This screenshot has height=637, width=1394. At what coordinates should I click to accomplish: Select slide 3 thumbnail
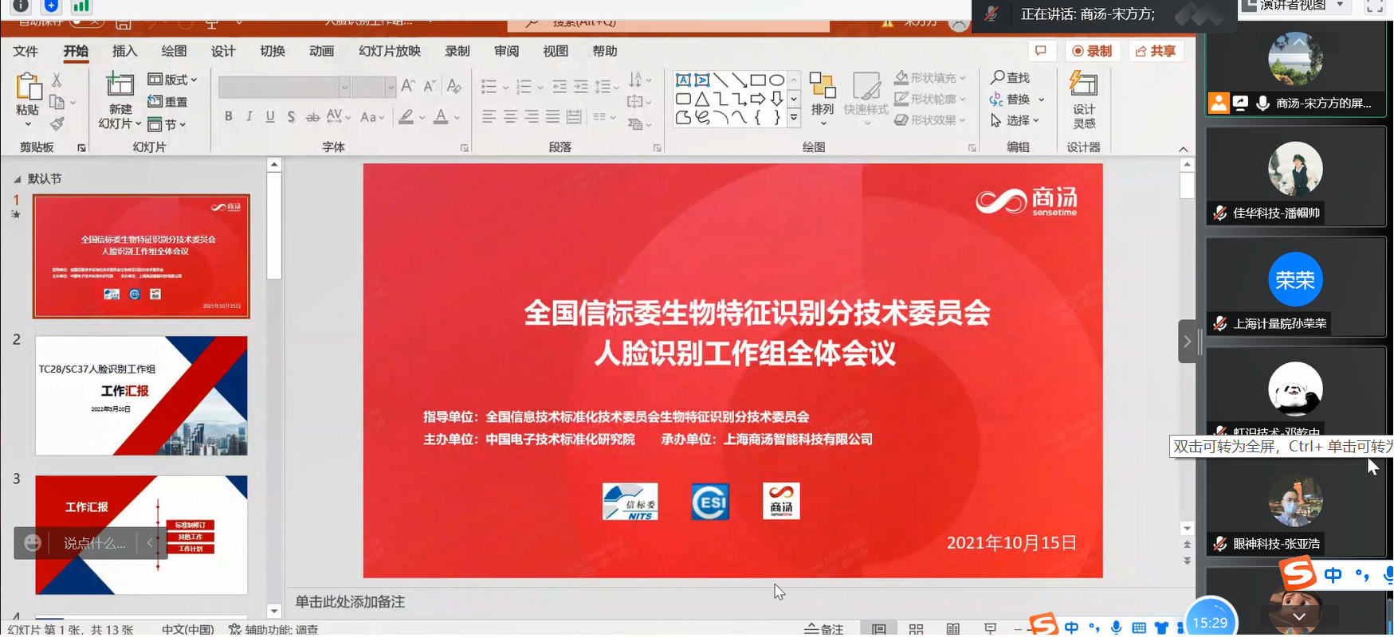[141, 535]
